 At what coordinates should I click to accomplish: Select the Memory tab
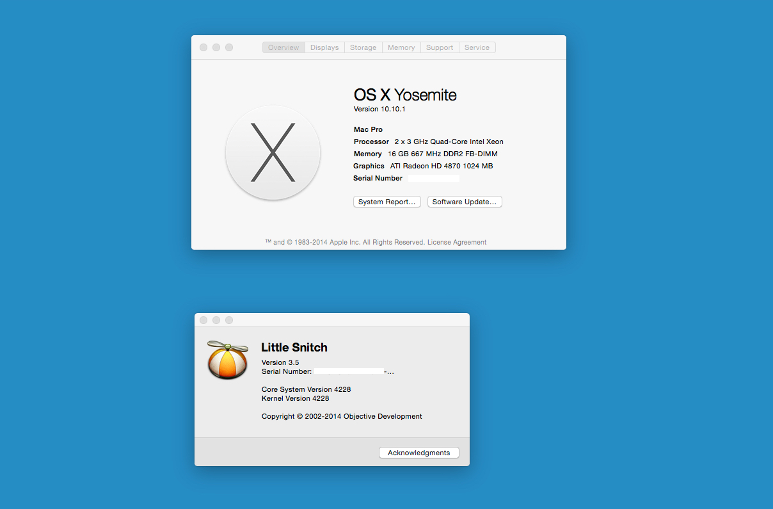(x=401, y=47)
